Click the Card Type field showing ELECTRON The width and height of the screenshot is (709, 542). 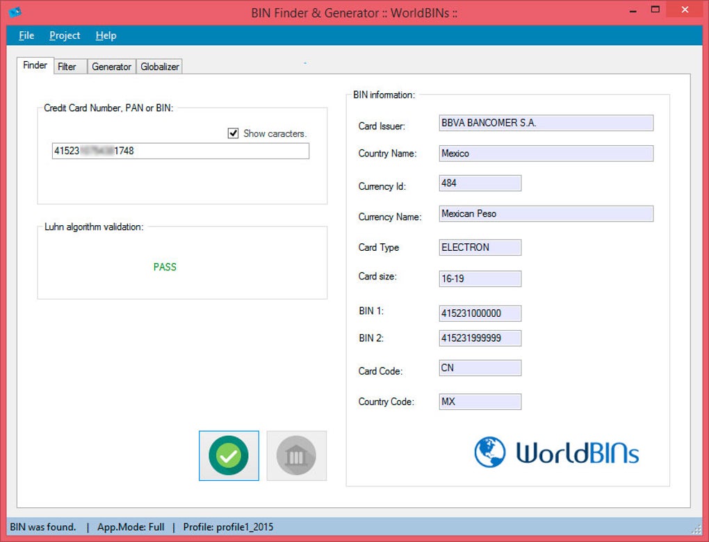click(x=480, y=247)
